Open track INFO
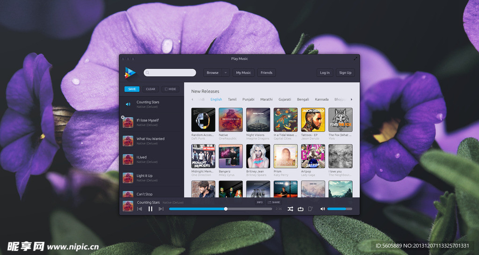Image resolution: width=479 pixels, height=255 pixels. (x=260, y=202)
